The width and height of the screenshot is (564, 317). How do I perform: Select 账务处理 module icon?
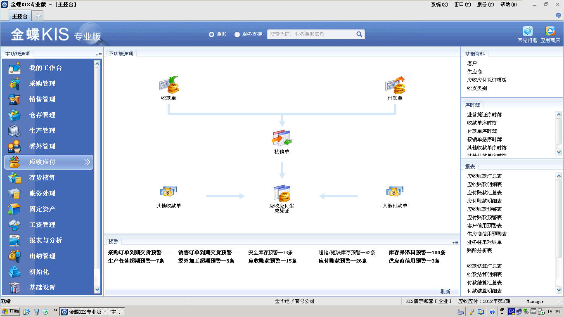click(x=14, y=193)
